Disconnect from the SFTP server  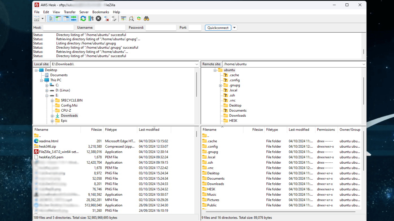[x=106, y=18]
